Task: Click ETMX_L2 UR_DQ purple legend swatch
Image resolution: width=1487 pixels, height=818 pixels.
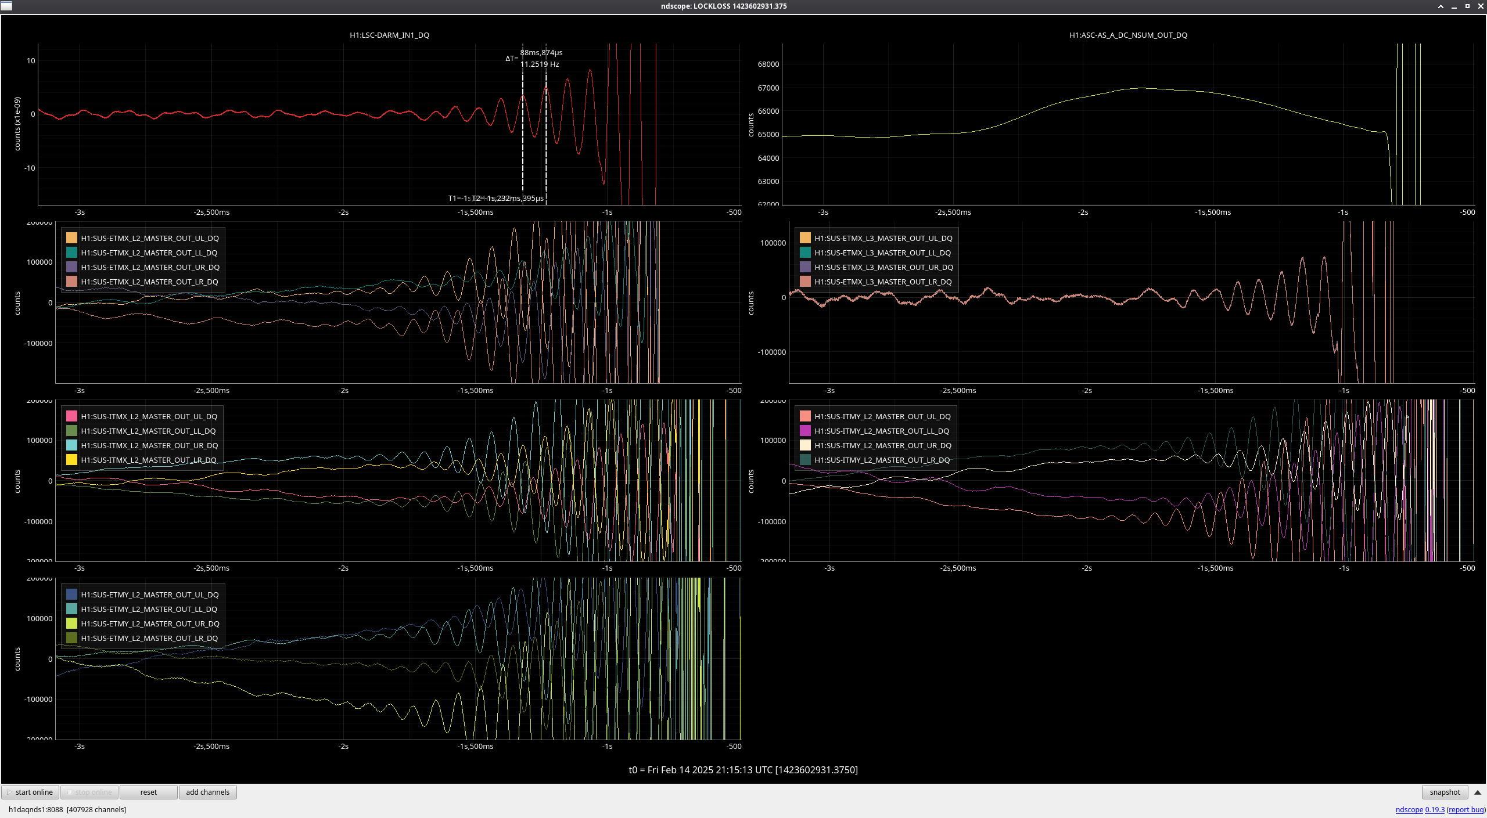Action: [71, 267]
